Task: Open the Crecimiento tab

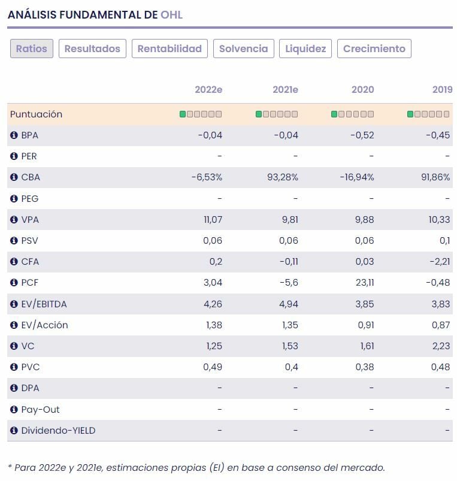Action: tap(374, 49)
